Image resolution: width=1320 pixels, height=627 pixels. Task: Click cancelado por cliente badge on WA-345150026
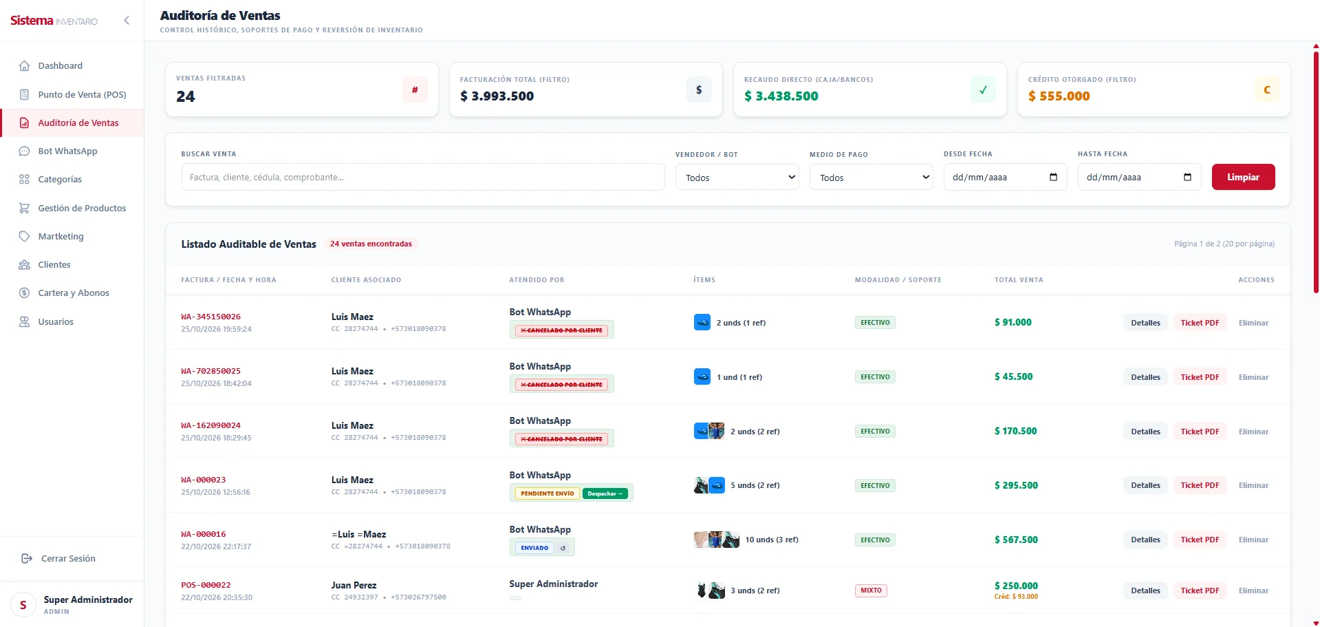561,330
